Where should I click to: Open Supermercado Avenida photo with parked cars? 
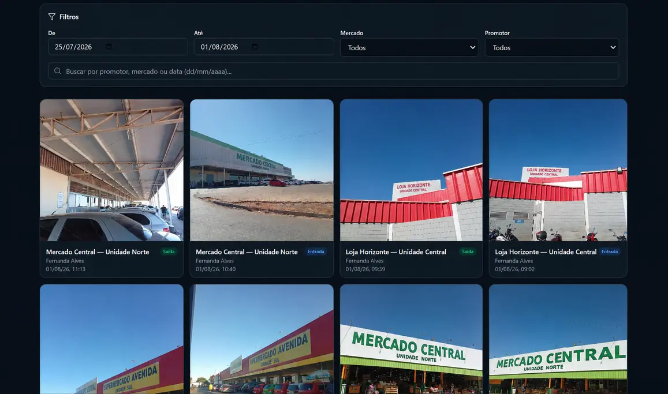click(x=262, y=339)
